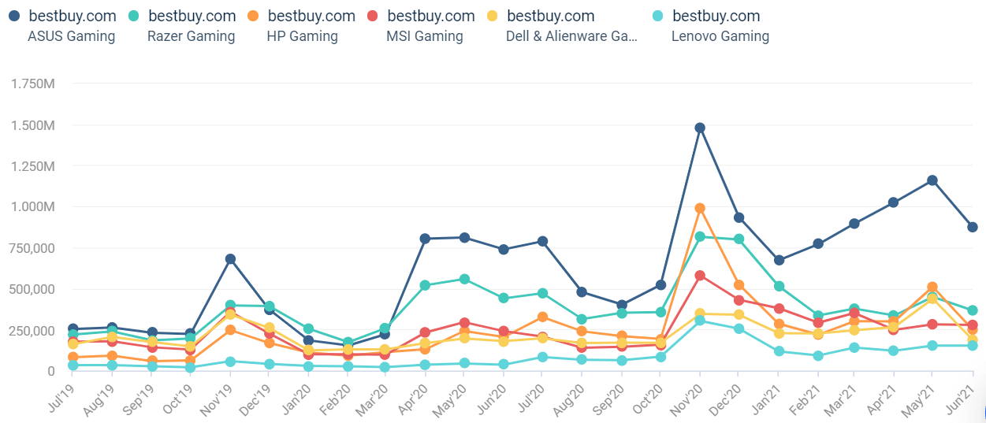Click the Lenovo Gaming cyan legend dot
986x423 pixels.
[x=659, y=16]
